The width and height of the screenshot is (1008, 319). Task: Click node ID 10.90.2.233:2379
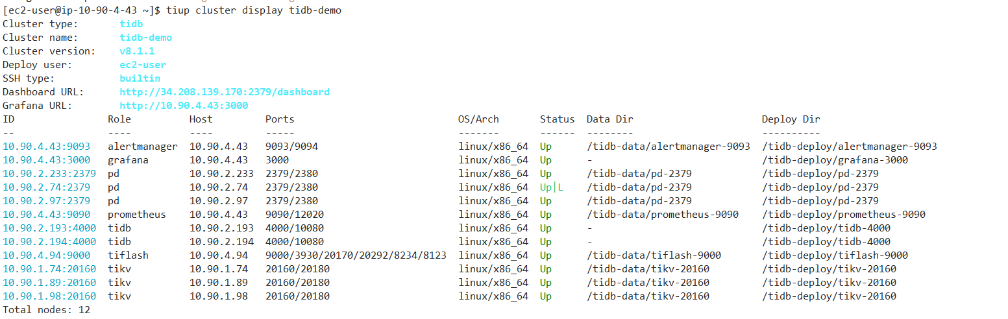pyautogui.click(x=49, y=174)
